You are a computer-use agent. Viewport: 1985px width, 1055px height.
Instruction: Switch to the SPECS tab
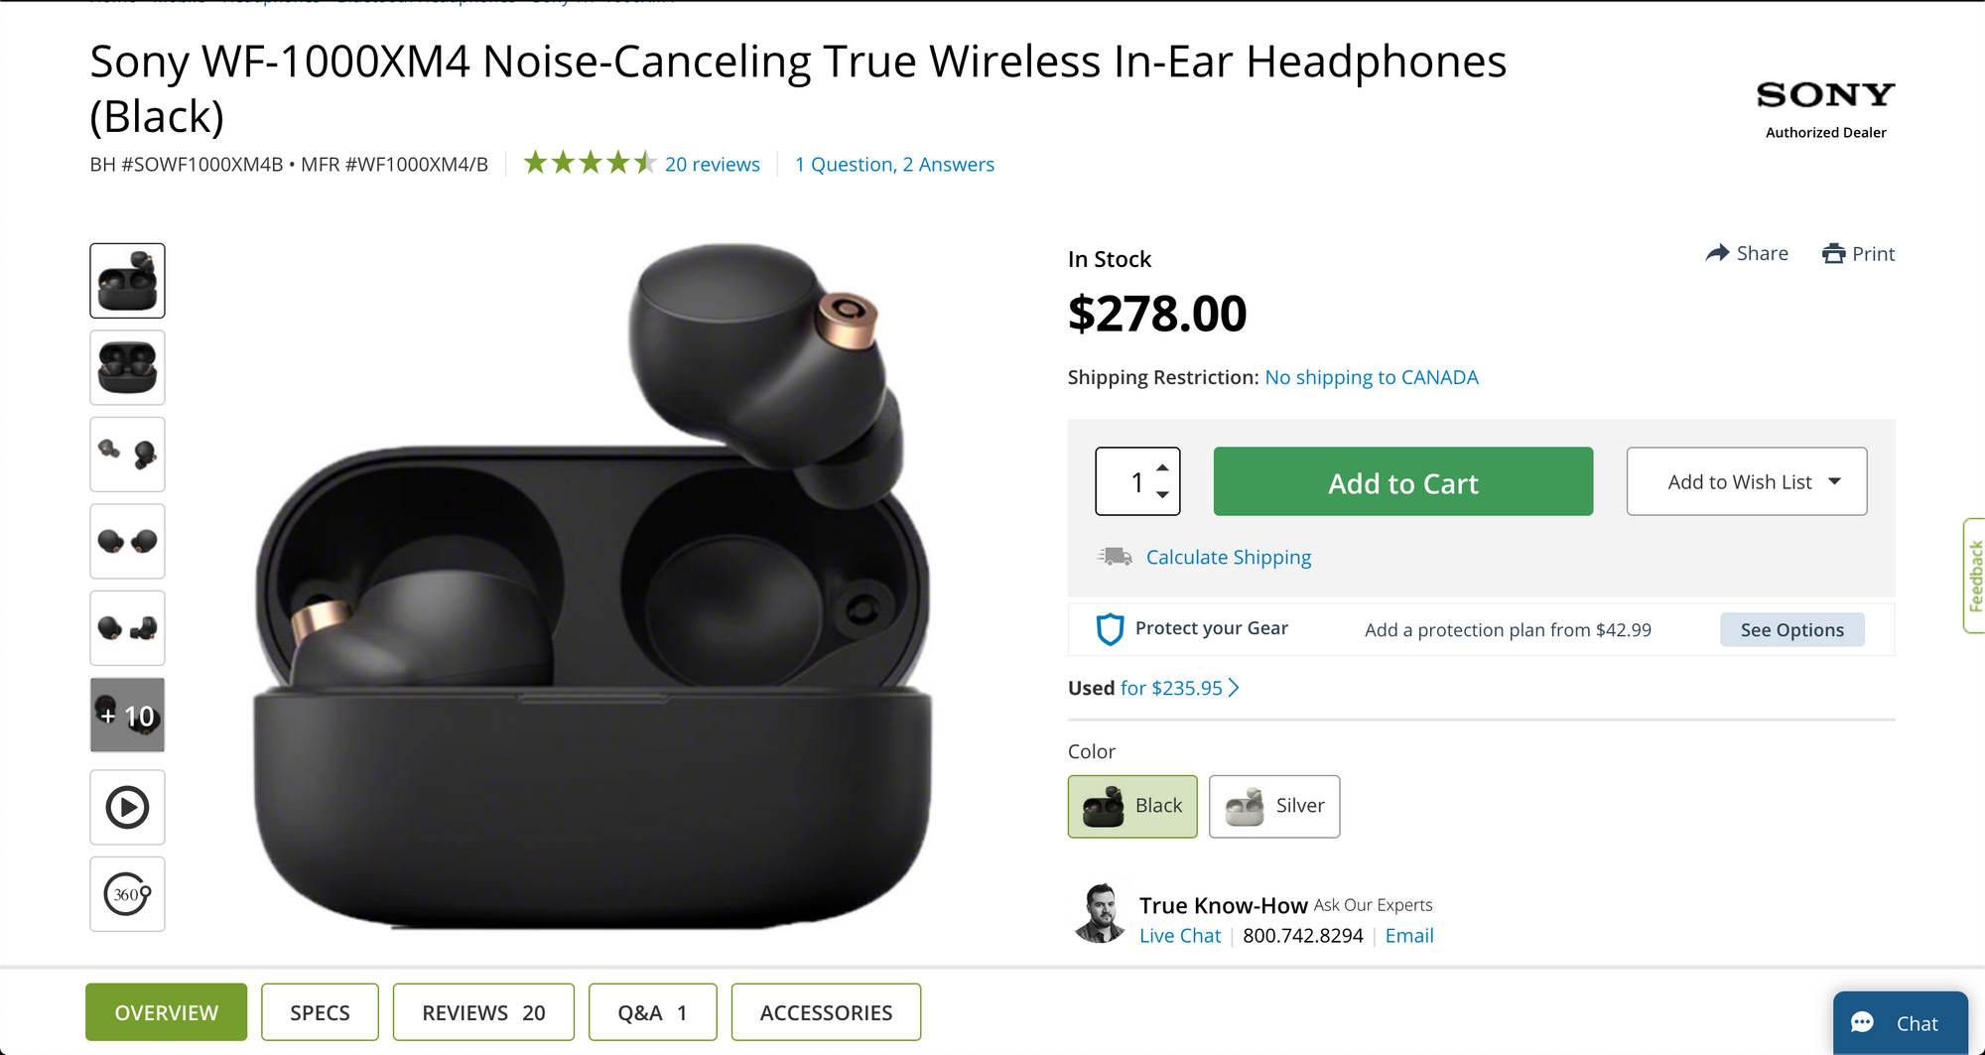click(320, 1012)
